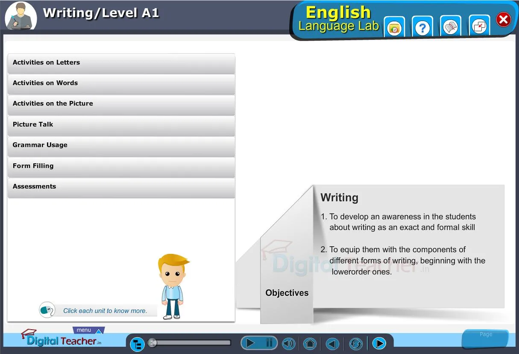519x354 pixels.
Task: Click the resize window icon in header
Action: point(479,27)
